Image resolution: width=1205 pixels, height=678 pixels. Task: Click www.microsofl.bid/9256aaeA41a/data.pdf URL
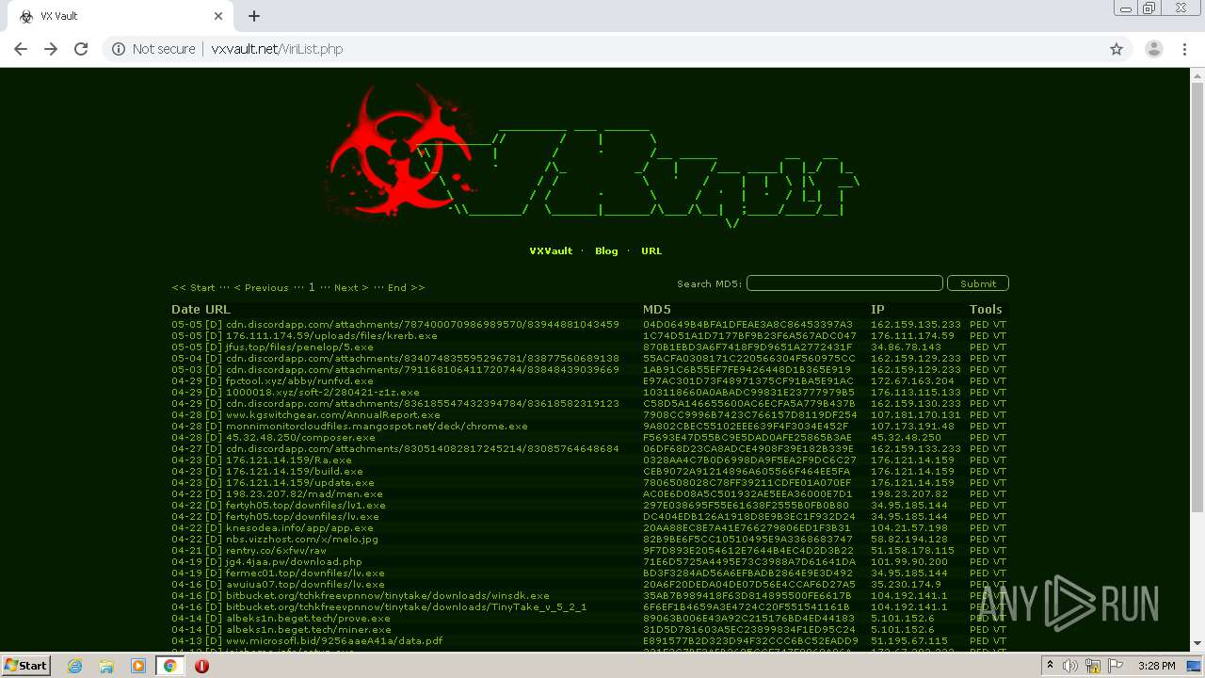point(334,641)
